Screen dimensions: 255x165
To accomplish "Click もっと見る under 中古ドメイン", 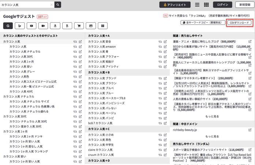I will pos(212,136).
